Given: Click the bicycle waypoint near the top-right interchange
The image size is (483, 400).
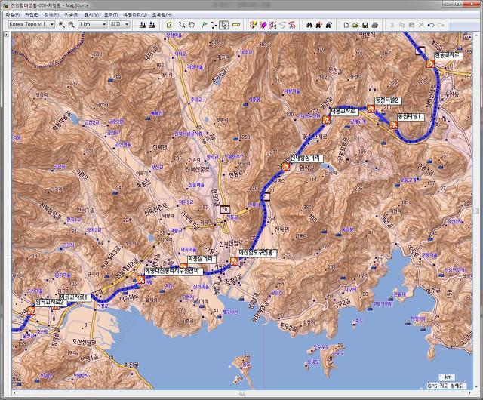Looking at the screenshot, I should tap(430, 64).
